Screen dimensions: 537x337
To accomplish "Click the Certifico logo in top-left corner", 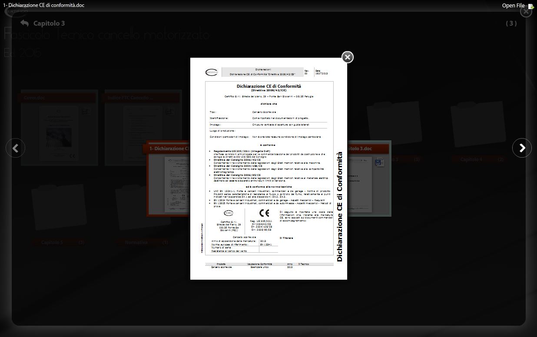I will [x=16, y=12].
